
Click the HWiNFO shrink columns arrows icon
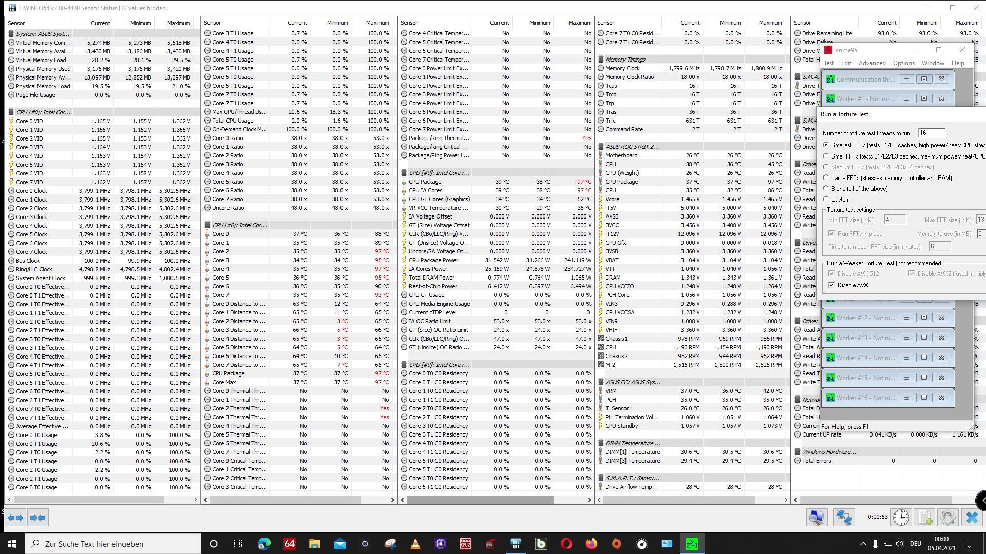pyautogui.click(x=37, y=518)
